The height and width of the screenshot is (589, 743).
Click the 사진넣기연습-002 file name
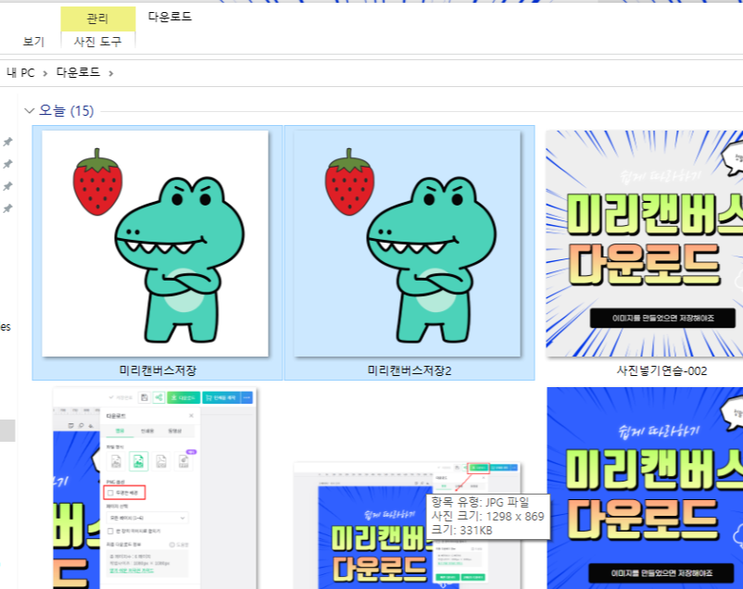(x=661, y=370)
